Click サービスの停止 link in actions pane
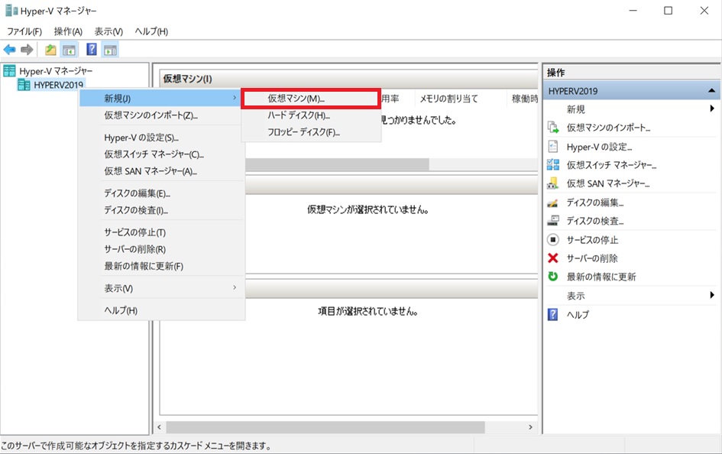The image size is (722, 454). (592, 240)
